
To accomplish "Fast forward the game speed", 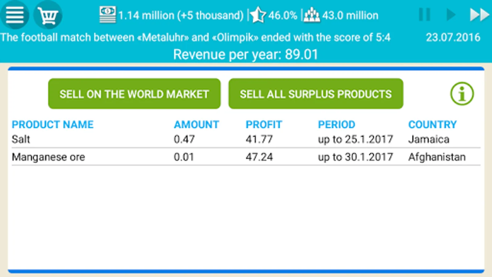I will click(479, 14).
